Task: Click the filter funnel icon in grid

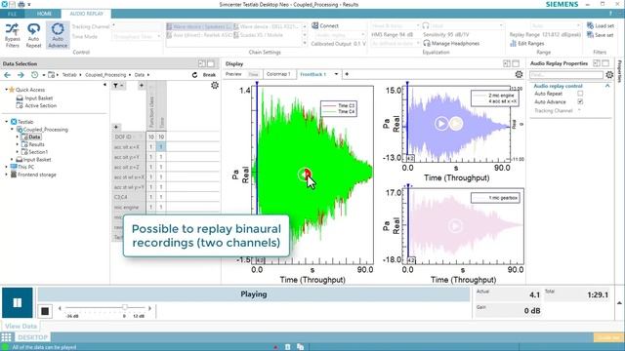Action: click(115, 85)
